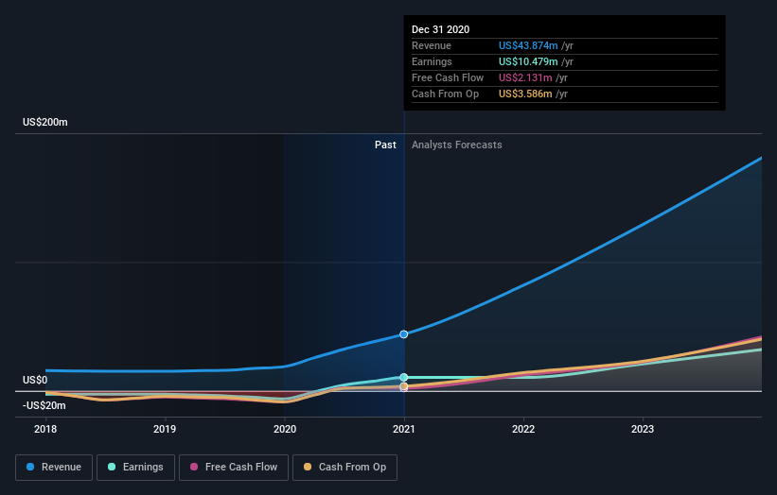Screen dimensions: 777x495
Task: Click the US$3.586m cash from op value
Action: click(x=525, y=94)
